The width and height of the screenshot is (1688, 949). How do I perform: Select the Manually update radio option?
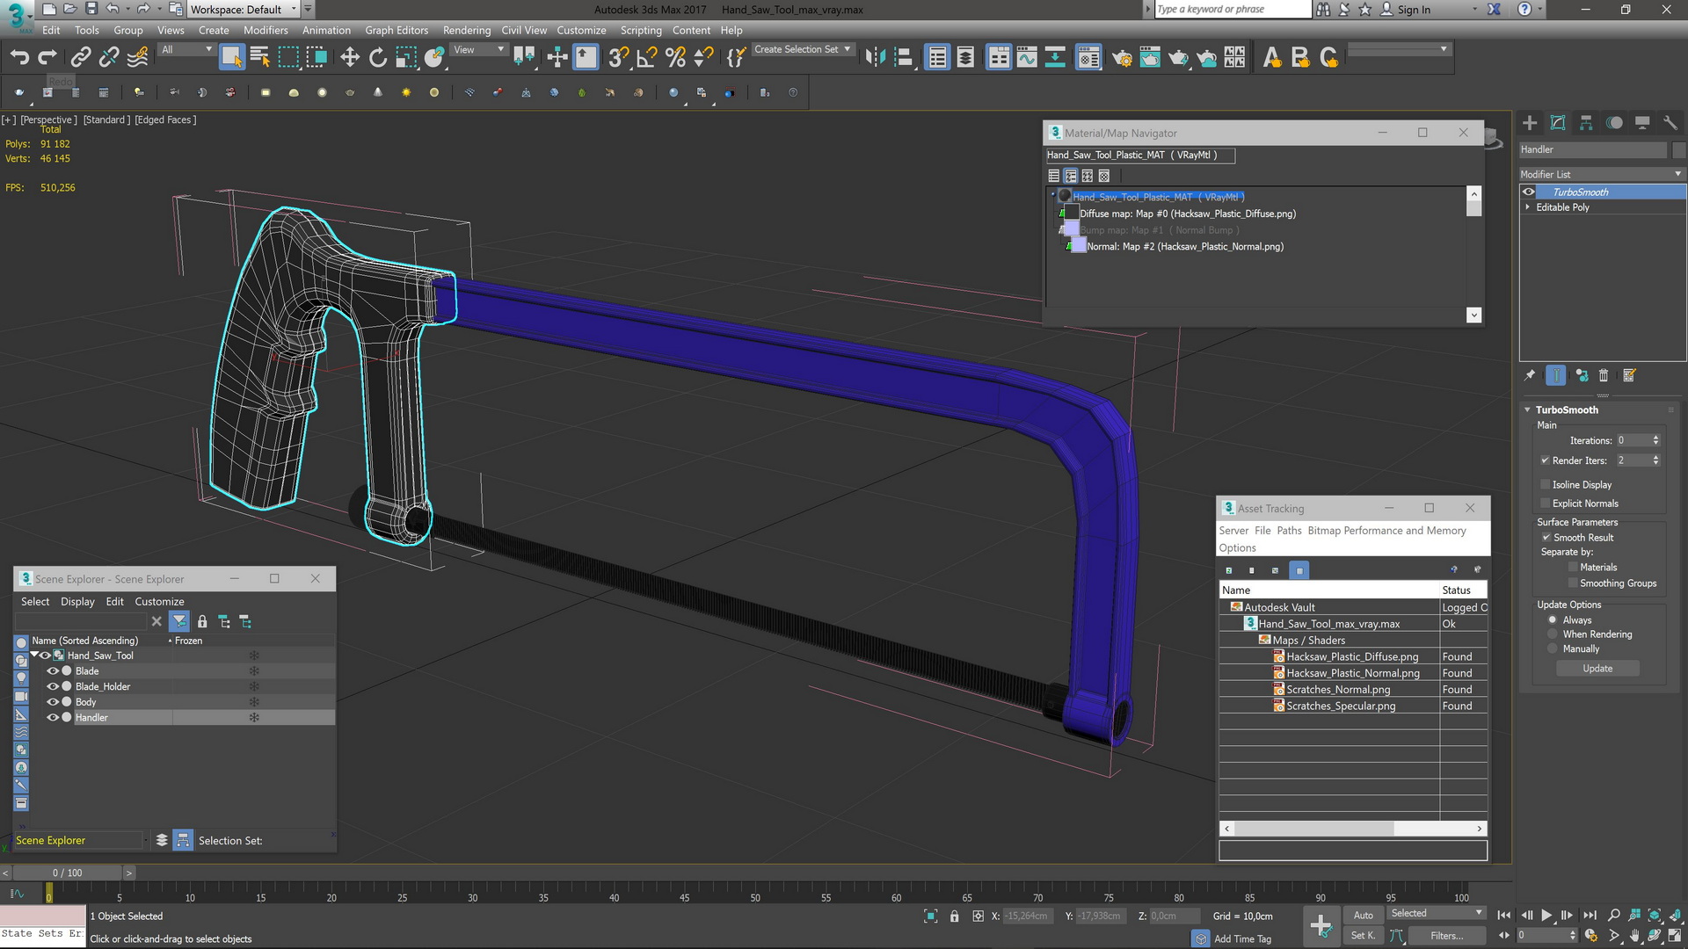click(1553, 649)
